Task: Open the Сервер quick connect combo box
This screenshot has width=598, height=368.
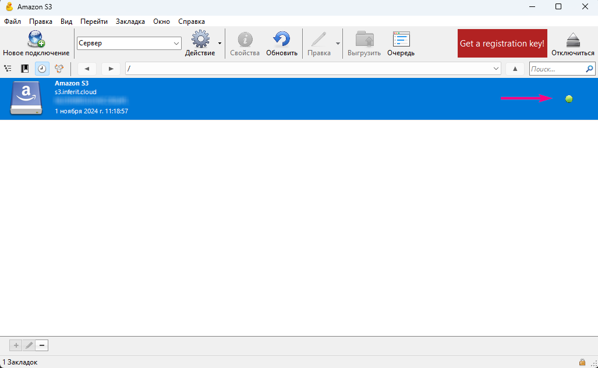Action: click(129, 43)
